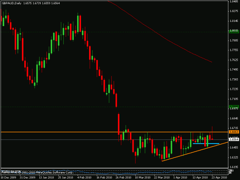Click the 1.6975 price axis label
Viewport: 240px width, 180px height.
coord(234,109)
